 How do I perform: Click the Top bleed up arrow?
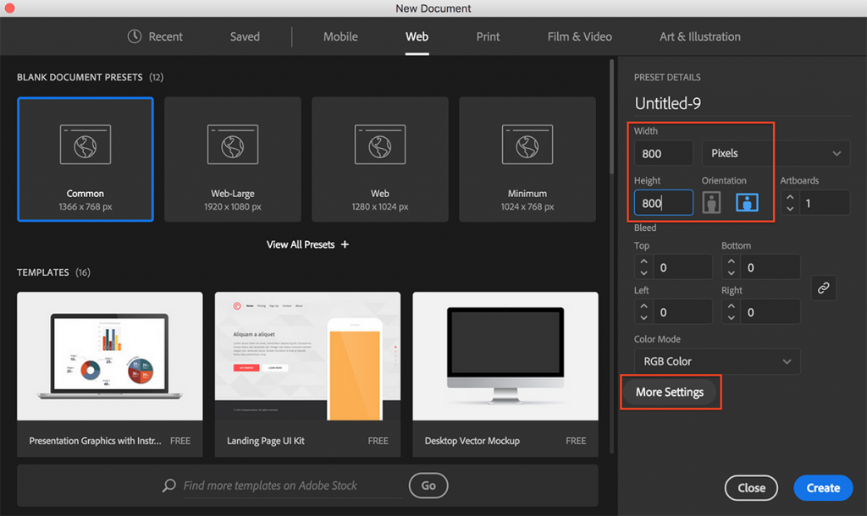(x=644, y=262)
